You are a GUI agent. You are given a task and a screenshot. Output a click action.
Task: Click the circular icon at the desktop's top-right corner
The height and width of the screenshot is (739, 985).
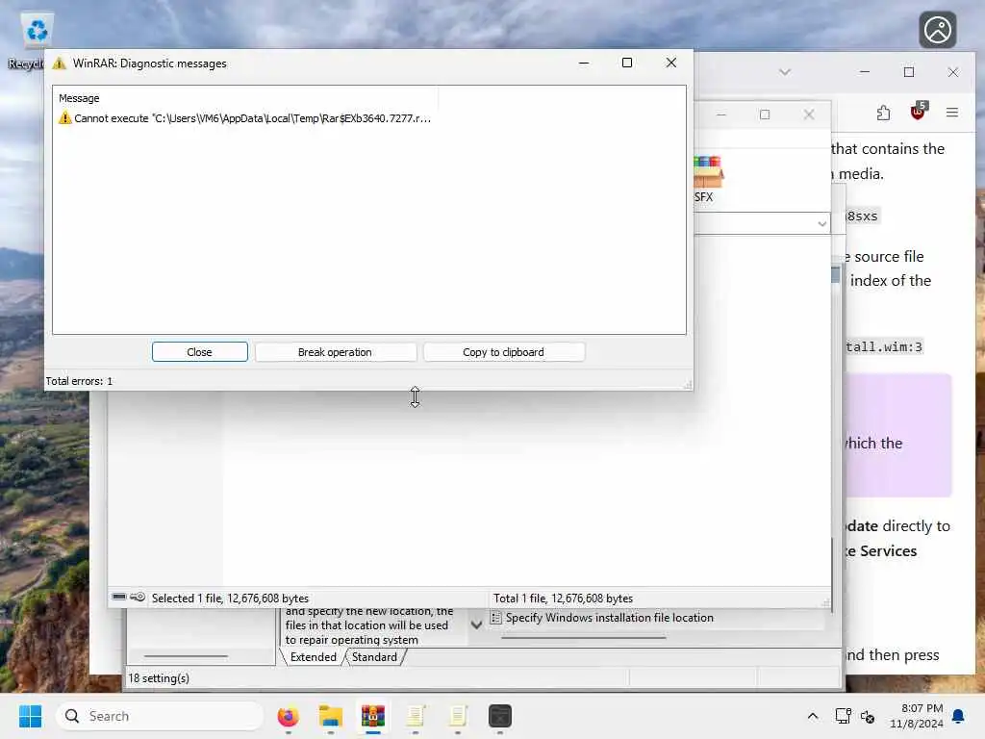938,30
